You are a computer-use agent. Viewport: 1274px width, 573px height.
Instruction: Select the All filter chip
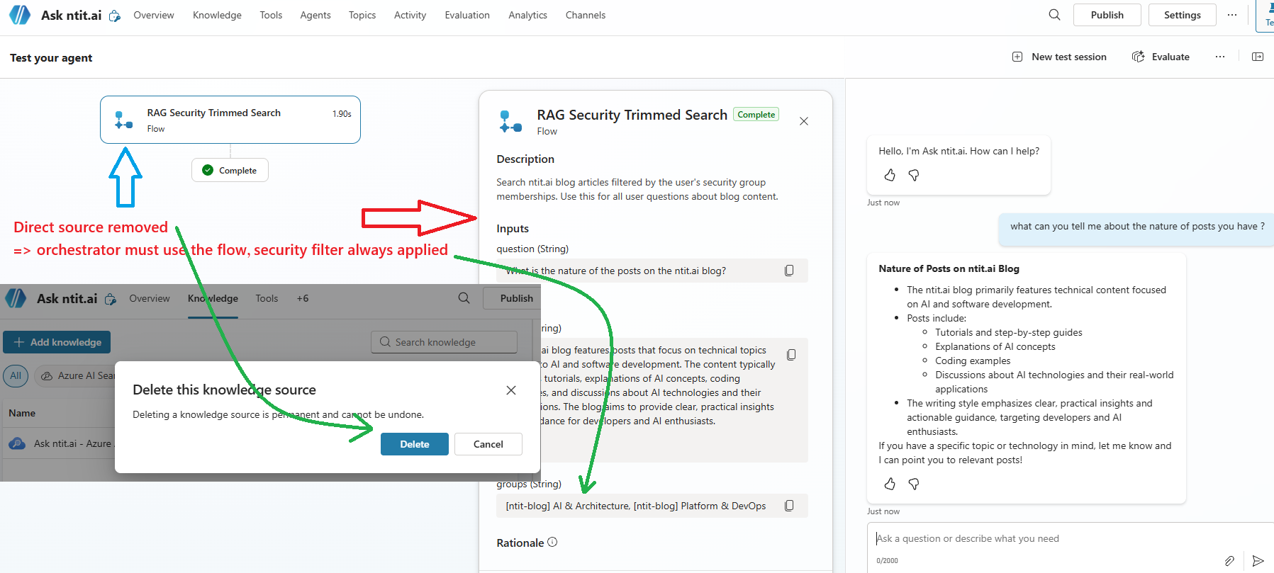point(16,376)
